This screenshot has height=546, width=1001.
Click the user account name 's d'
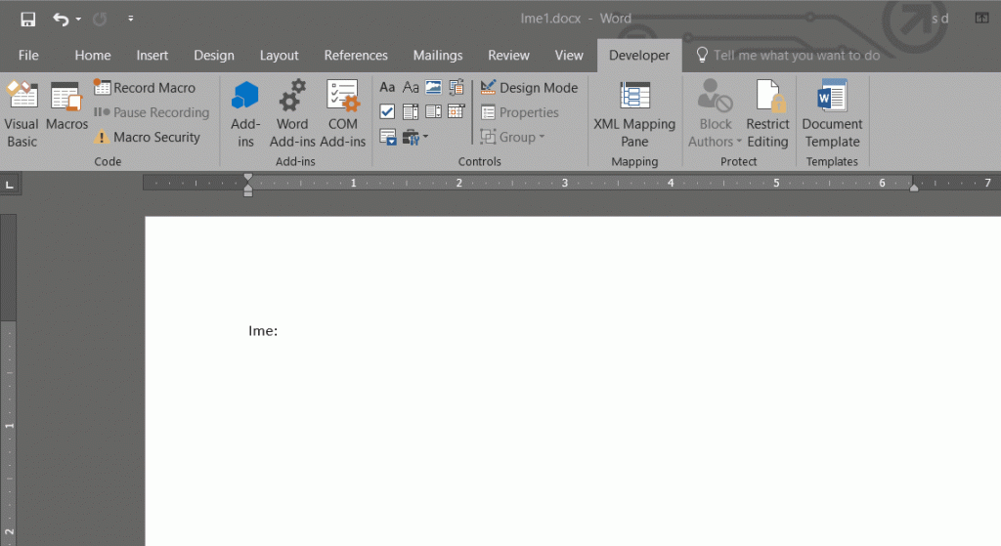[x=939, y=19]
